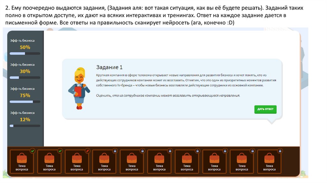Click the 75% business efficiency progress bar
327x183 pixels.
pos(25,102)
